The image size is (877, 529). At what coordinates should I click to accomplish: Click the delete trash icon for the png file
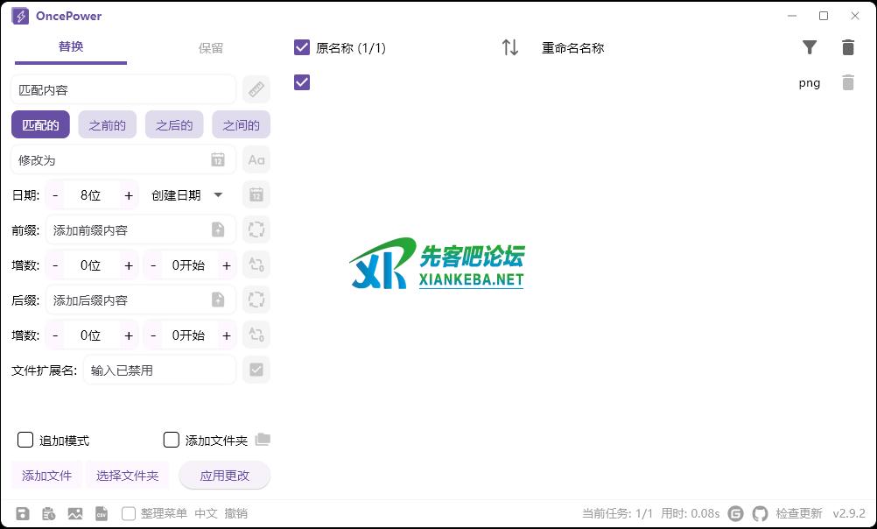[x=848, y=82]
